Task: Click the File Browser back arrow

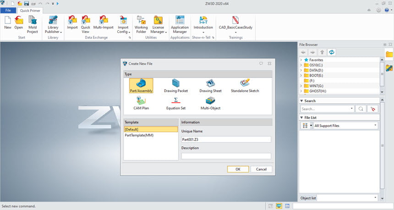Action: coord(303,52)
